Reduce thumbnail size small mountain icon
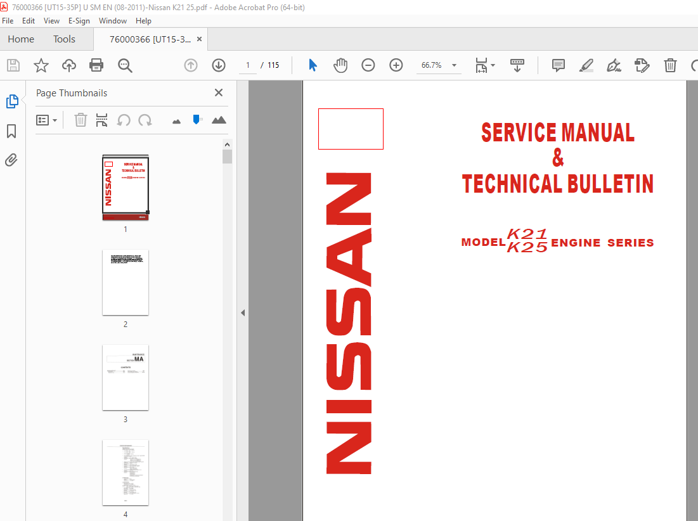 177,121
